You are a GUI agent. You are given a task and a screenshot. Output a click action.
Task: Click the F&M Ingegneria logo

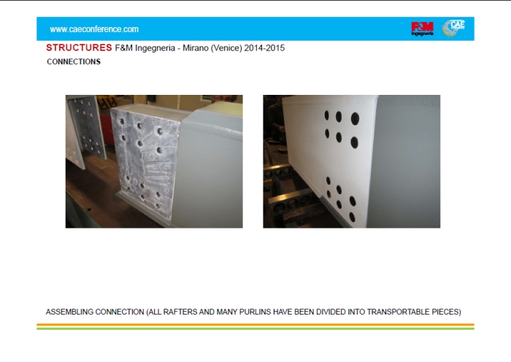pyautogui.click(x=422, y=28)
